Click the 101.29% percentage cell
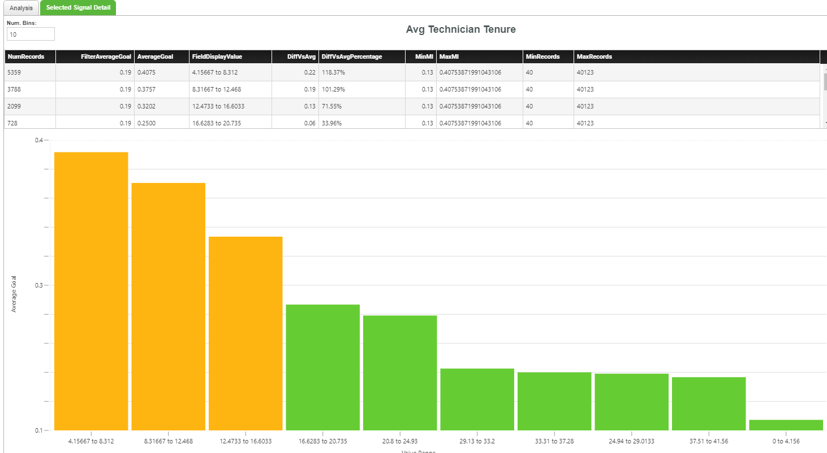The image size is (827, 453). coord(362,89)
